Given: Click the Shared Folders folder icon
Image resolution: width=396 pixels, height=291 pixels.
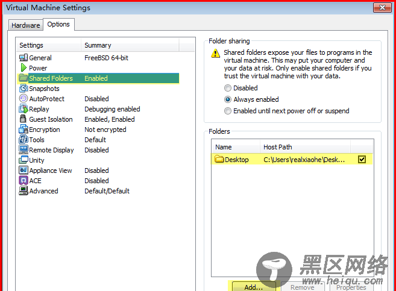Looking at the screenshot, I should click(x=24, y=78).
